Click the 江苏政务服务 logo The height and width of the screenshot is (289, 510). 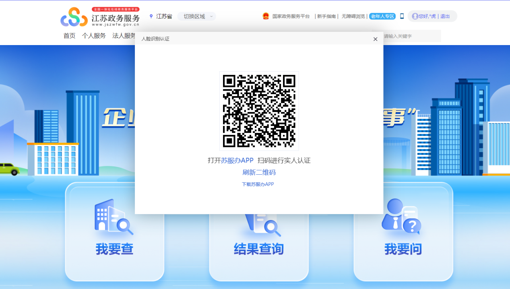(x=100, y=17)
